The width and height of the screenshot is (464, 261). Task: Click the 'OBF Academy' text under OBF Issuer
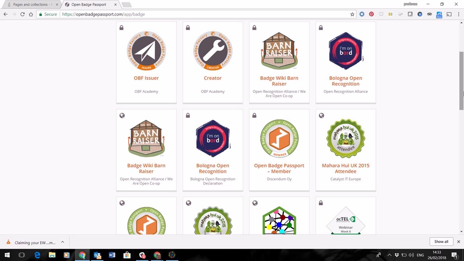(x=146, y=91)
